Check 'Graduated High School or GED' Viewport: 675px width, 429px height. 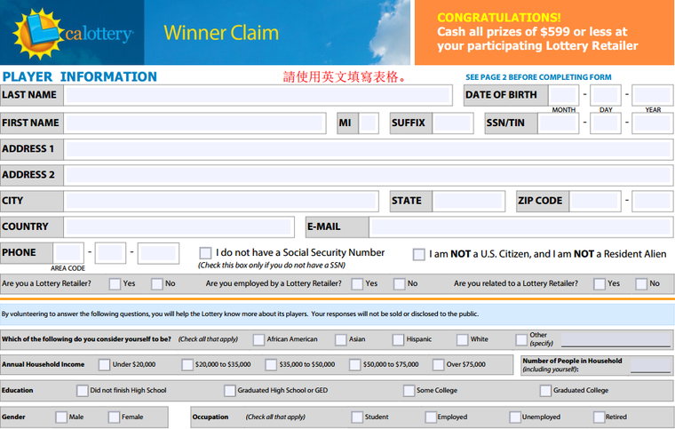(230, 391)
